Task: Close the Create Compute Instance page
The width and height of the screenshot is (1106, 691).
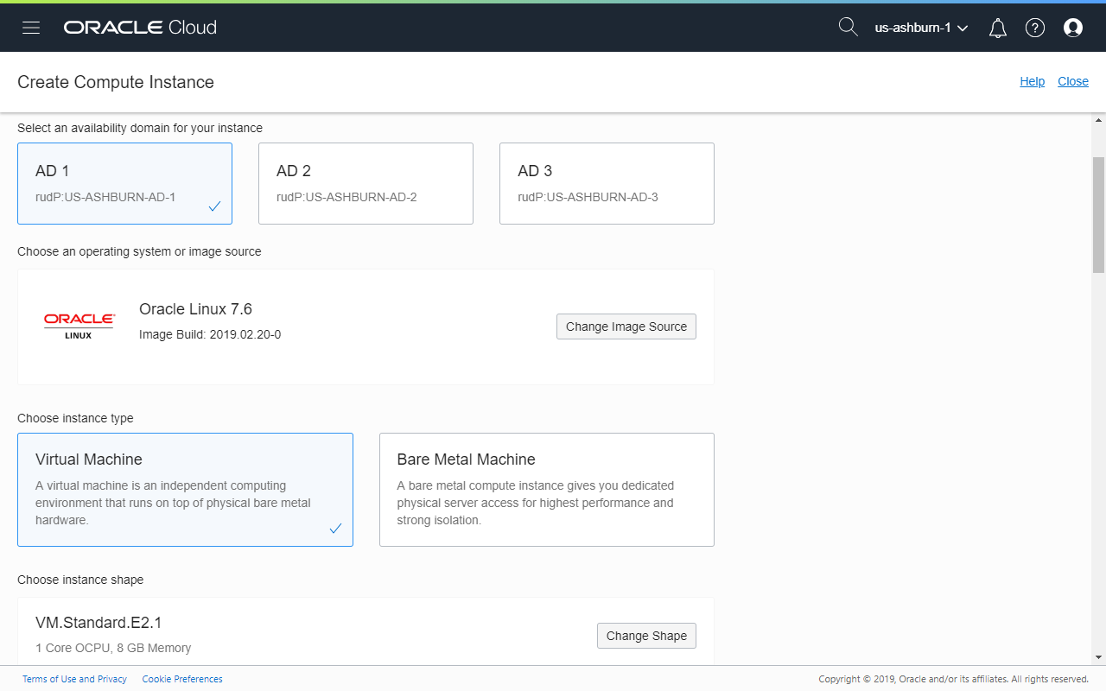Action: click(1073, 81)
